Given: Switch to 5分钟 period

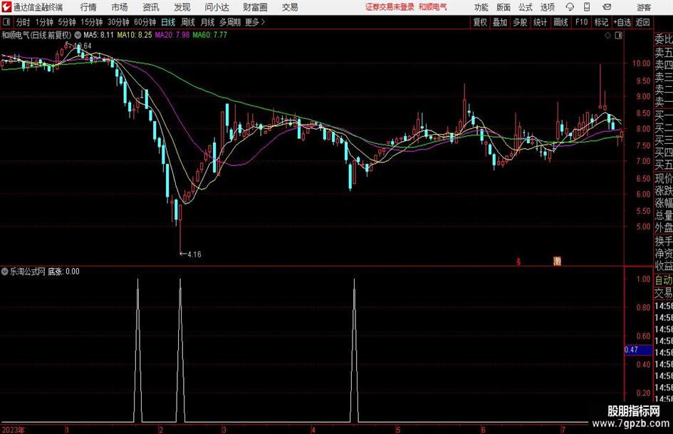Looking at the screenshot, I should [66, 22].
